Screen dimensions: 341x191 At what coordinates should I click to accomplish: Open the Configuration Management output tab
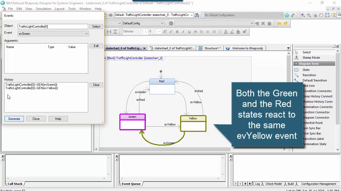(319, 184)
